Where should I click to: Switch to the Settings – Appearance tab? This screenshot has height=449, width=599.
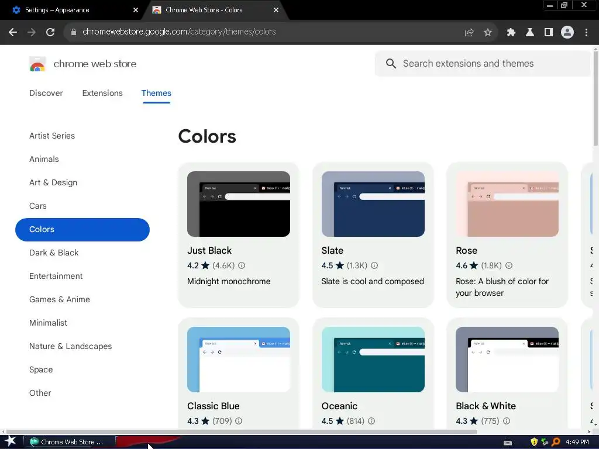[x=71, y=10]
